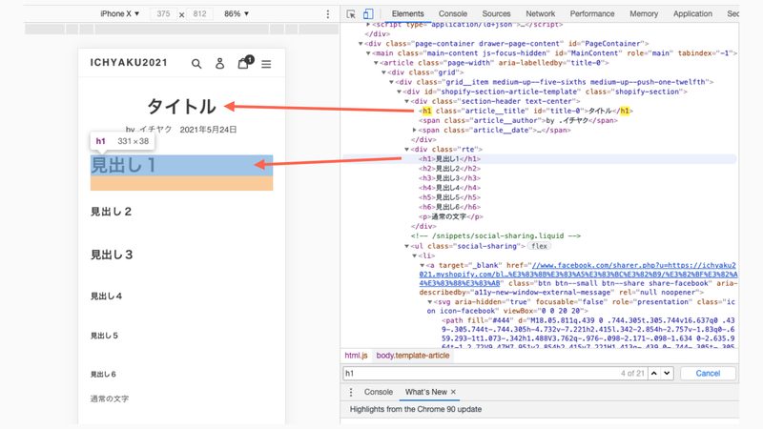Select the h2 見出し2 element row

coord(449,169)
